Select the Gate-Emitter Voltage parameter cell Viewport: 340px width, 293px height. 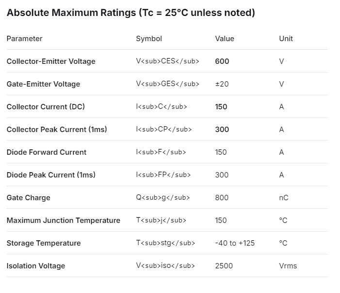pos(43,84)
